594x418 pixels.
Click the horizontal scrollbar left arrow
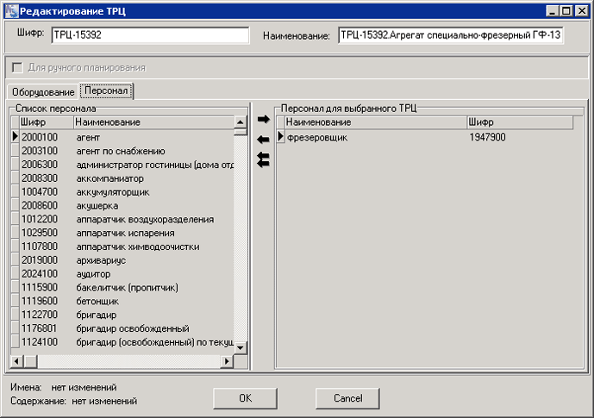(16, 361)
